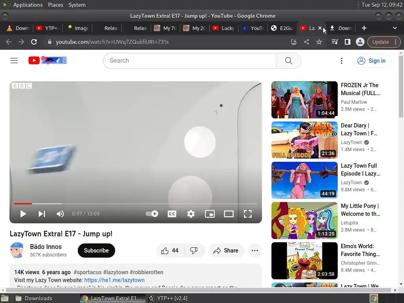404x303 pixels.
Task: Open YouTube settings three-dot menu
Action: tap(342, 61)
